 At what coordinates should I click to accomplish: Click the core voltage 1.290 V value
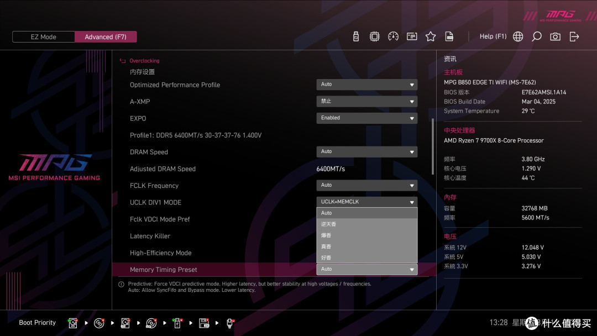point(531,168)
